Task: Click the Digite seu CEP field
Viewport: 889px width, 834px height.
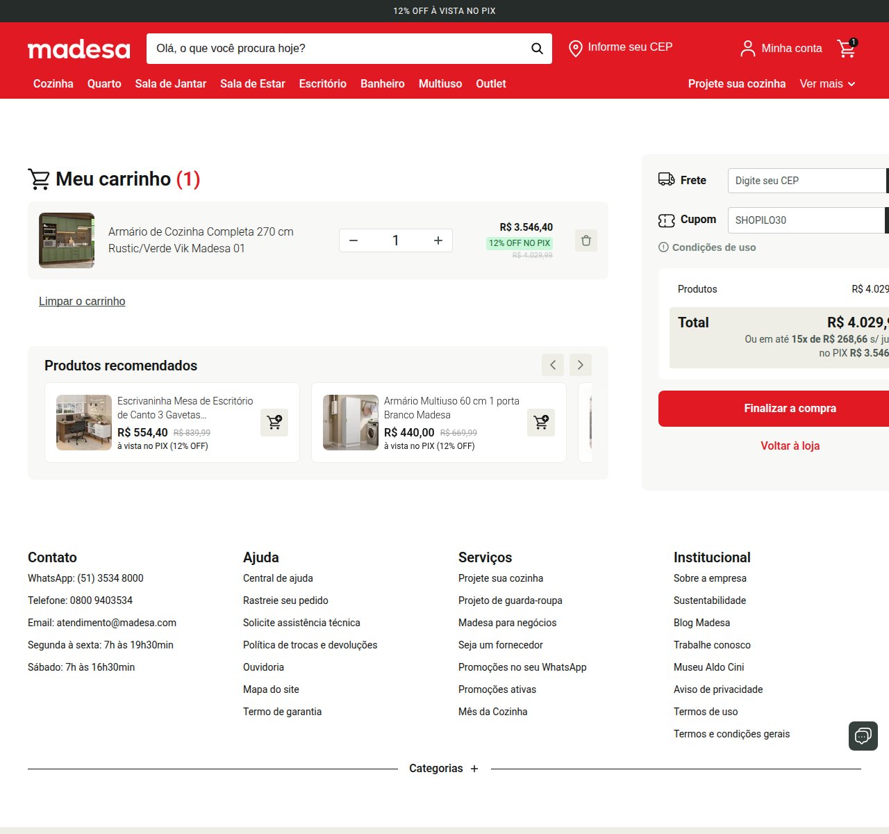Action: pos(807,181)
